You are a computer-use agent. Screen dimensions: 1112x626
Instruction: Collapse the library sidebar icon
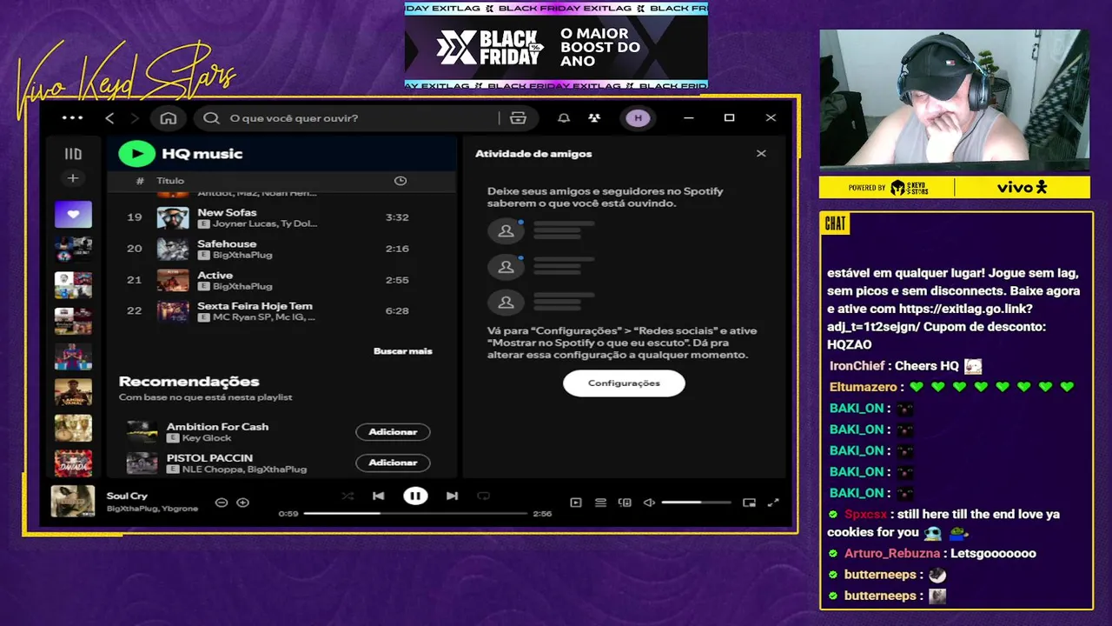tap(73, 154)
